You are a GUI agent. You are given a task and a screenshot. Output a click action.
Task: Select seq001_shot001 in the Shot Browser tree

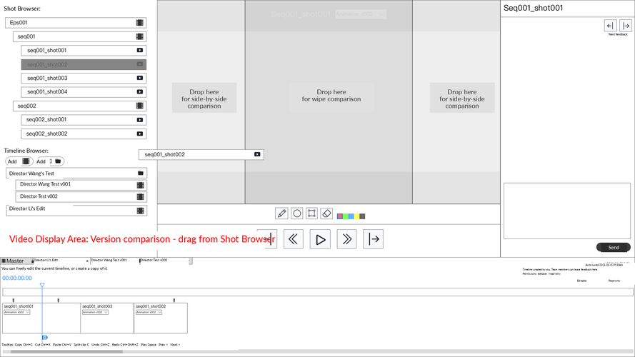pyautogui.click(x=84, y=50)
